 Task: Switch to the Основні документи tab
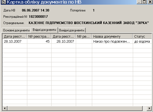coord(16,30)
